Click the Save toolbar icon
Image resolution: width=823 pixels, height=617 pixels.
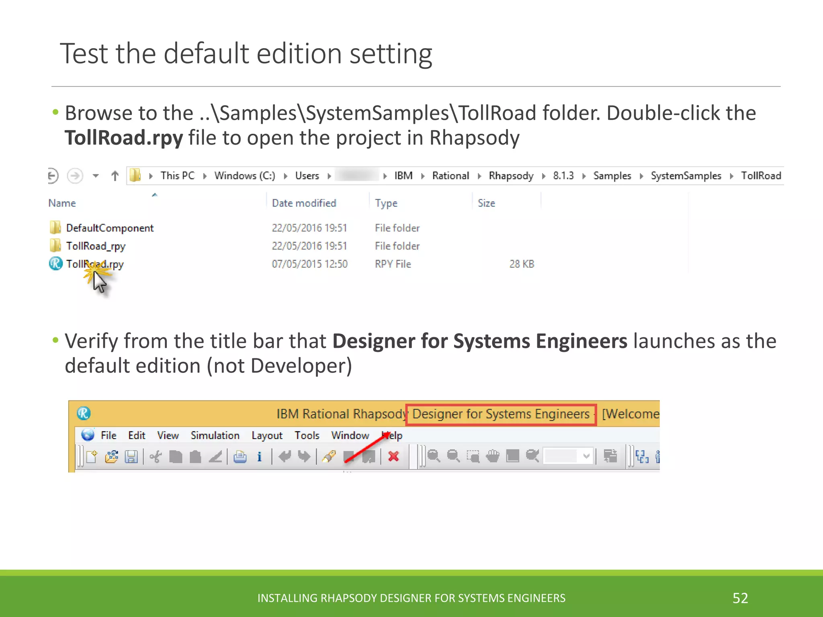131,457
